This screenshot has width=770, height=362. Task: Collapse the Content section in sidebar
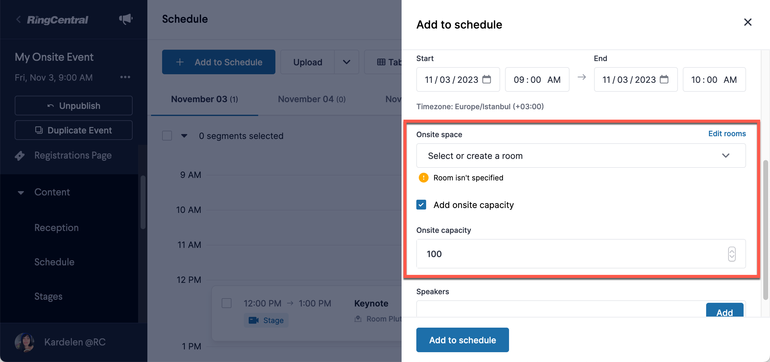[x=21, y=192]
